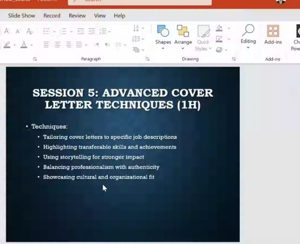Open the Help tab

point(119,16)
